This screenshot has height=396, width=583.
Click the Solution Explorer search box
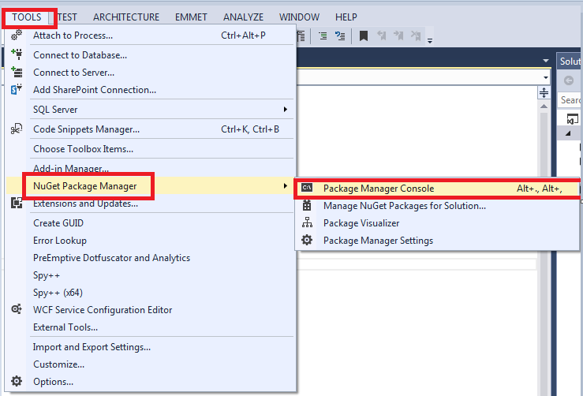[x=570, y=100]
